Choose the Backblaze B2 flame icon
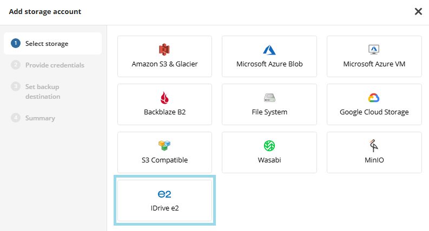Image resolution: width=429 pixels, height=231 pixels. click(x=164, y=98)
